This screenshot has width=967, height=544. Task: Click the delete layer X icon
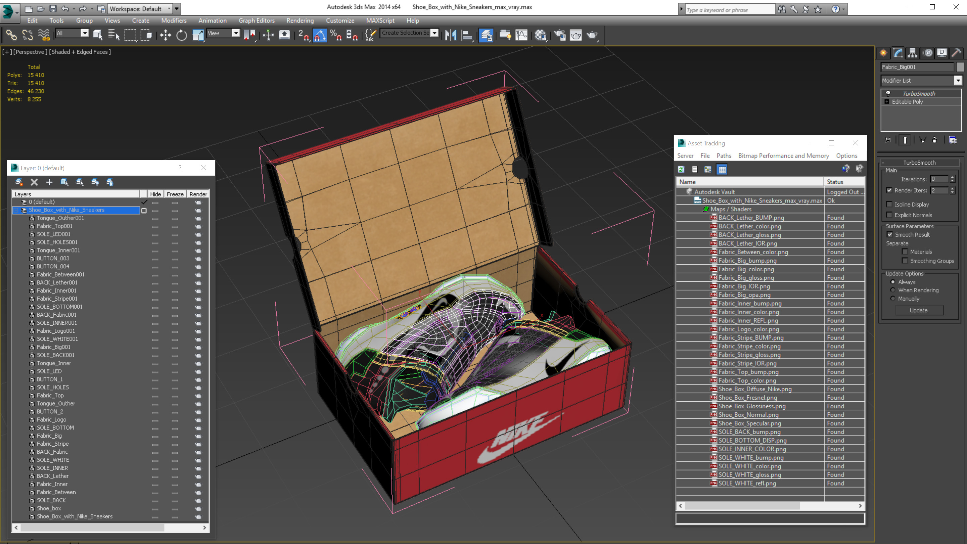pos(34,182)
